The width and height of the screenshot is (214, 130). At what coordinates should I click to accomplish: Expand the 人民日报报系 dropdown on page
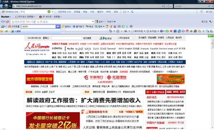point(125,38)
